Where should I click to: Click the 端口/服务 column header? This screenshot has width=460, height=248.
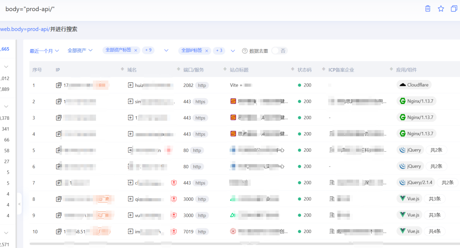tap(194, 70)
